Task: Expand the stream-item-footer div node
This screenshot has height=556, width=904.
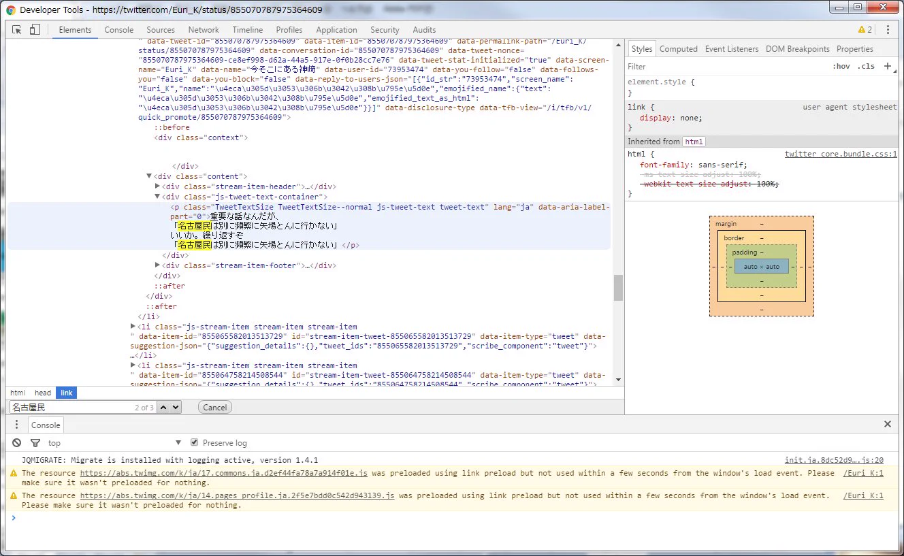Action: click(x=158, y=265)
